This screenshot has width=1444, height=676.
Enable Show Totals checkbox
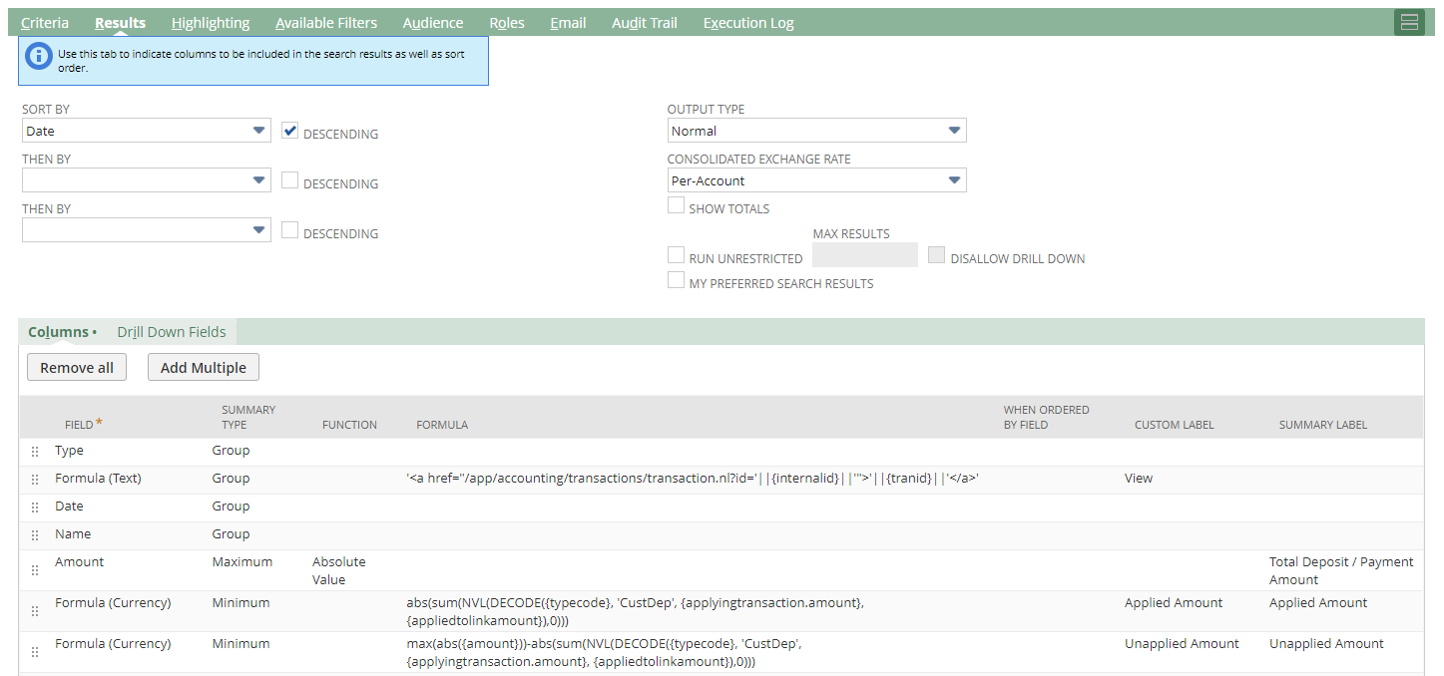[676, 205]
